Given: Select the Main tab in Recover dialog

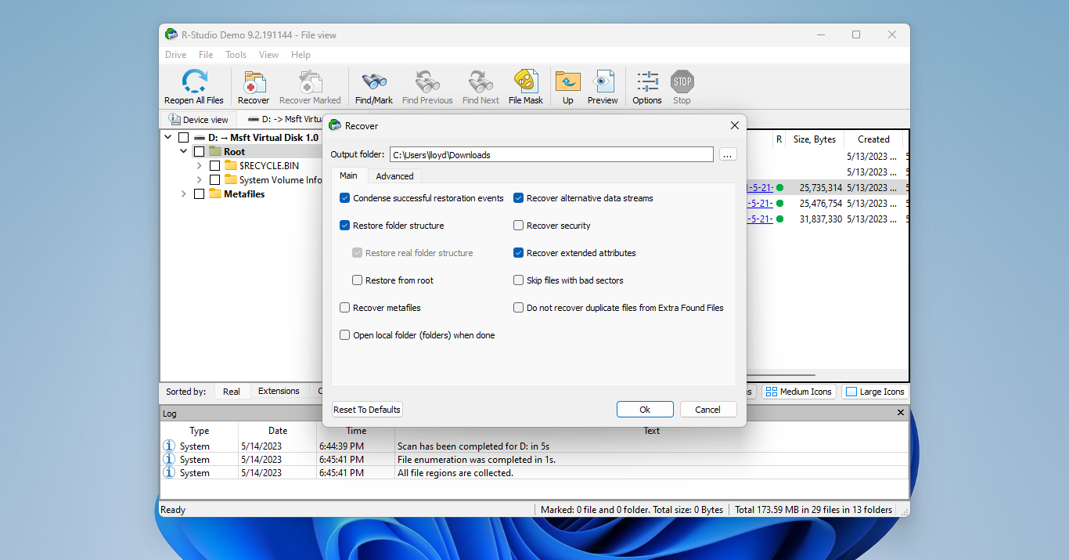Looking at the screenshot, I should click(x=348, y=175).
